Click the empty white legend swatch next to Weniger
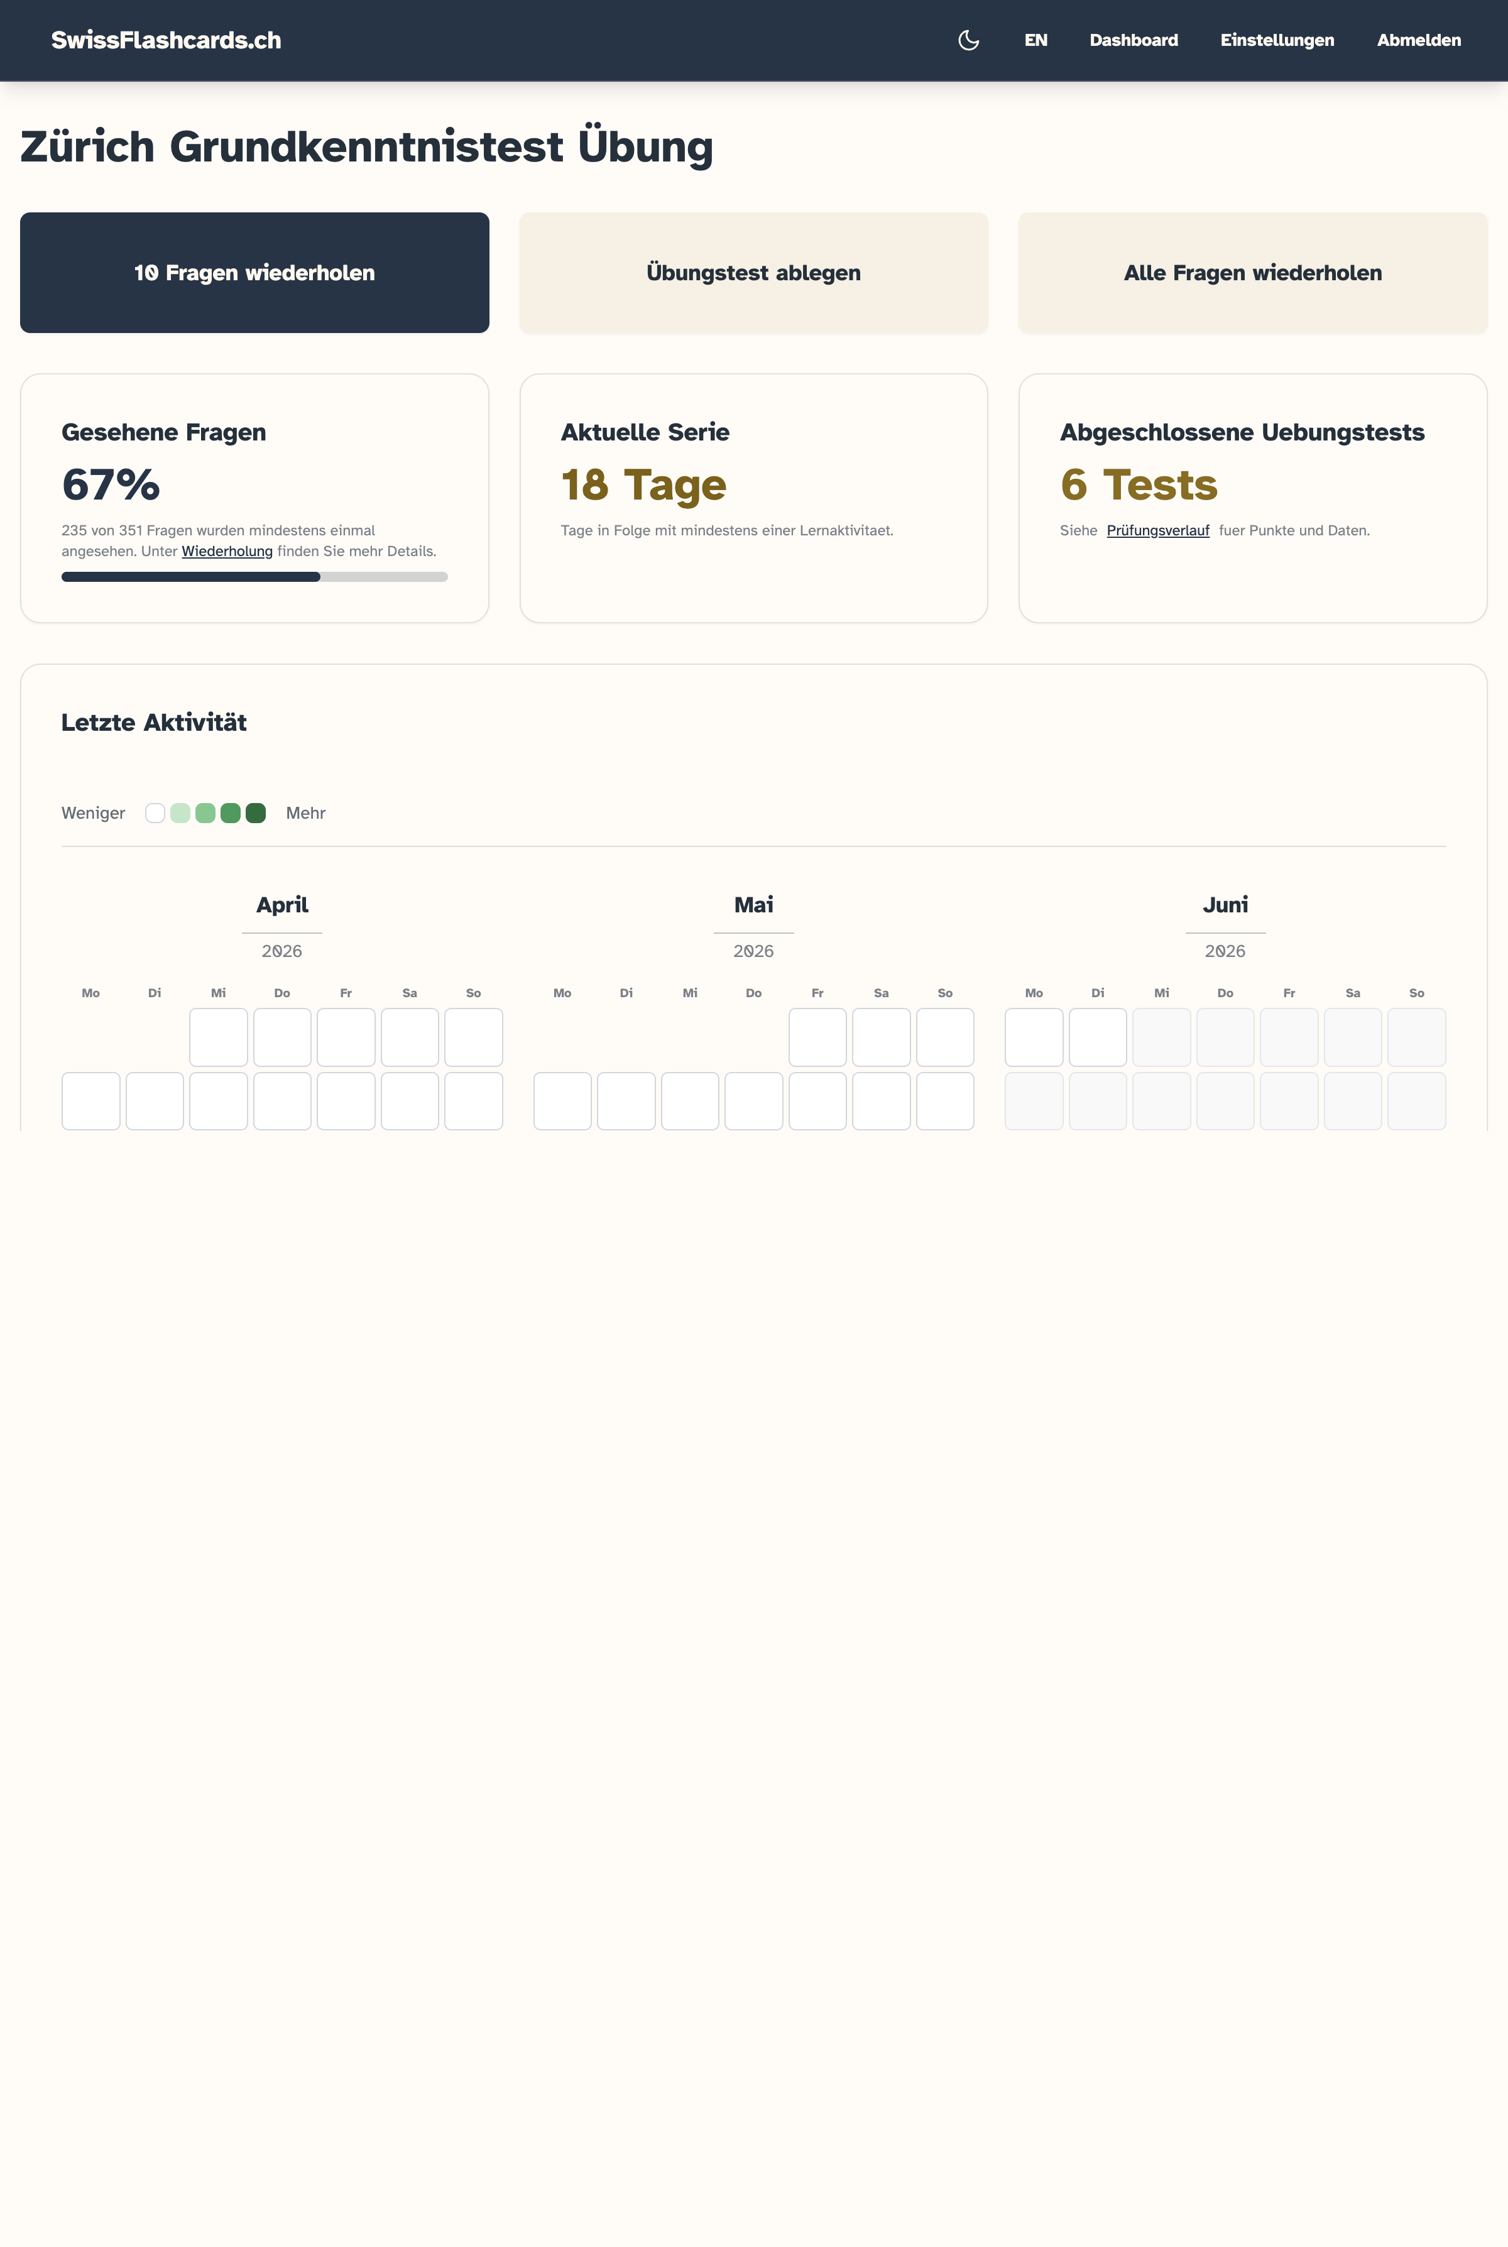Viewport: 1508px width, 2247px height. click(x=155, y=814)
